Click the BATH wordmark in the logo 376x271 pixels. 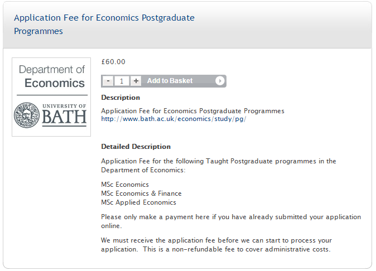(x=64, y=117)
